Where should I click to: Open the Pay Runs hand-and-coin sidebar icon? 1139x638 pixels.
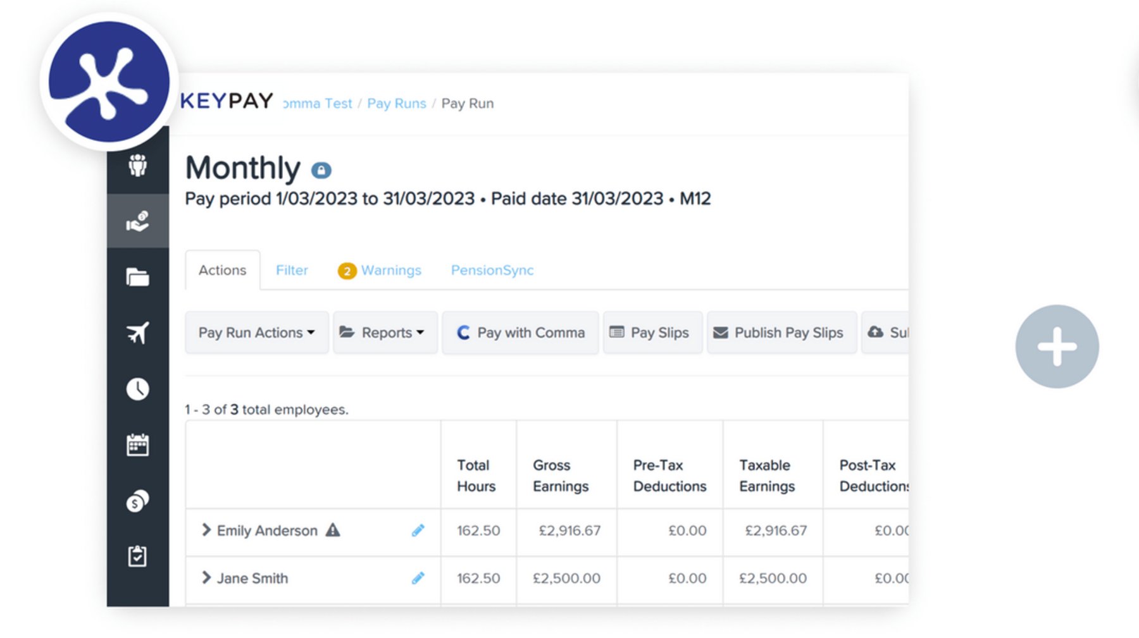coord(138,221)
